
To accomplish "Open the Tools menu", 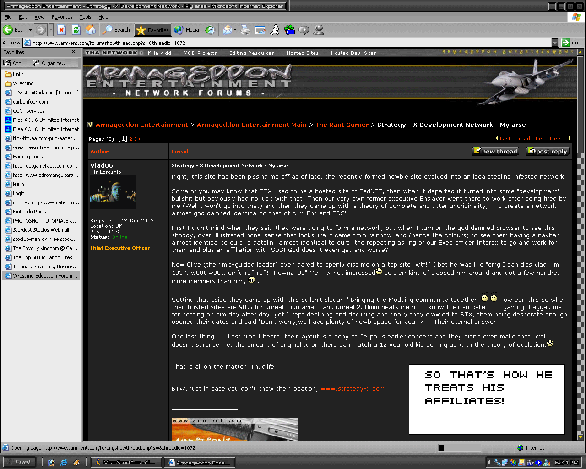I will [85, 17].
